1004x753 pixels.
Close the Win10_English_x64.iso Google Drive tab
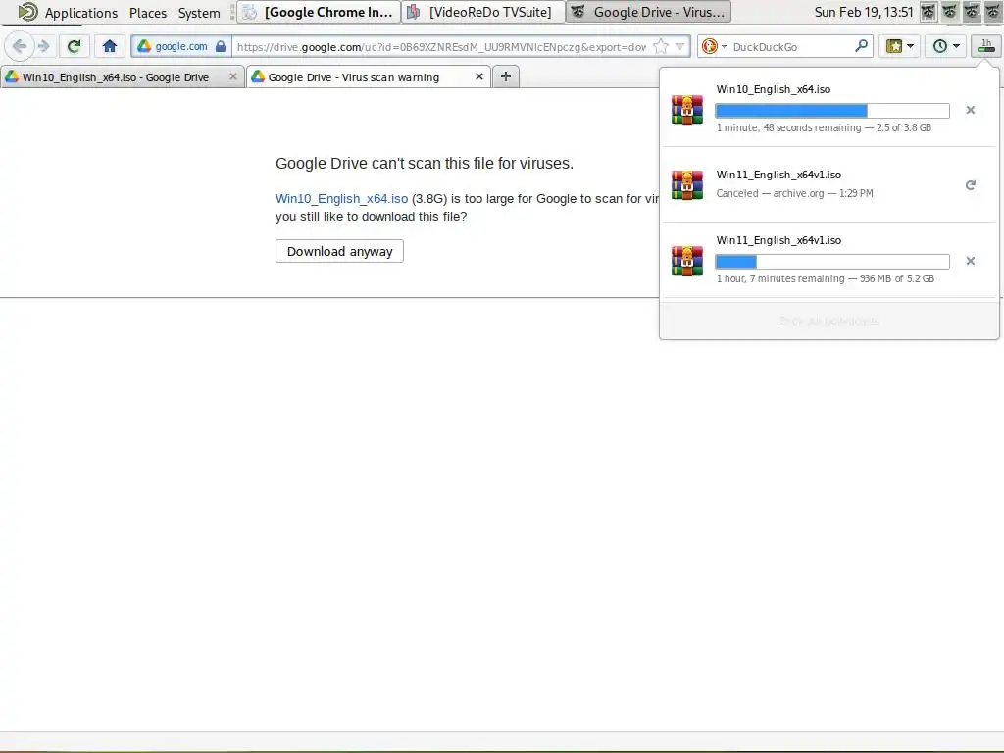tap(233, 76)
